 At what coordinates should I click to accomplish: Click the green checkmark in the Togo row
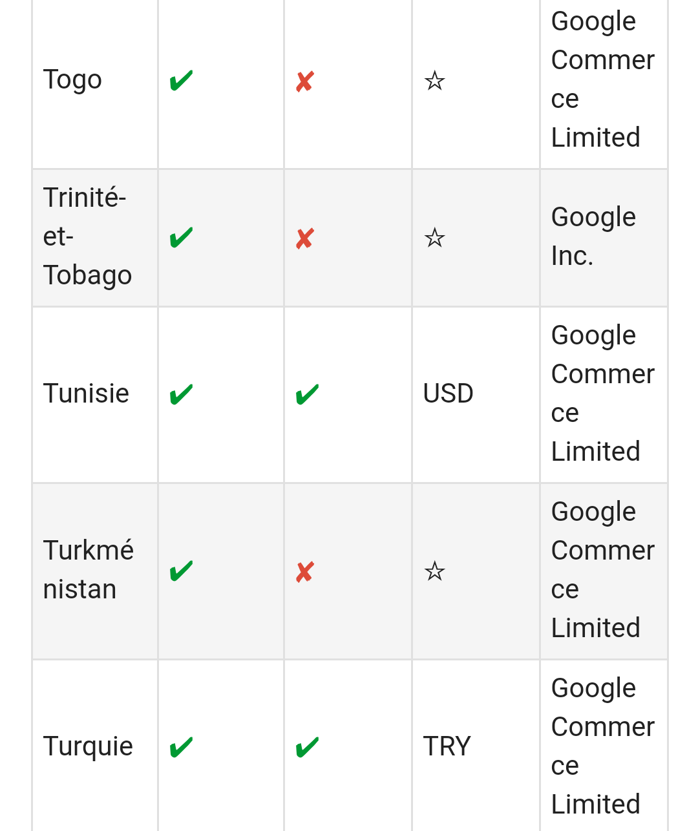[181, 81]
